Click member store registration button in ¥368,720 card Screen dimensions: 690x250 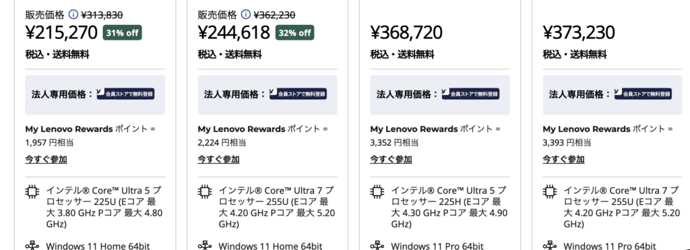(x=470, y=94)
